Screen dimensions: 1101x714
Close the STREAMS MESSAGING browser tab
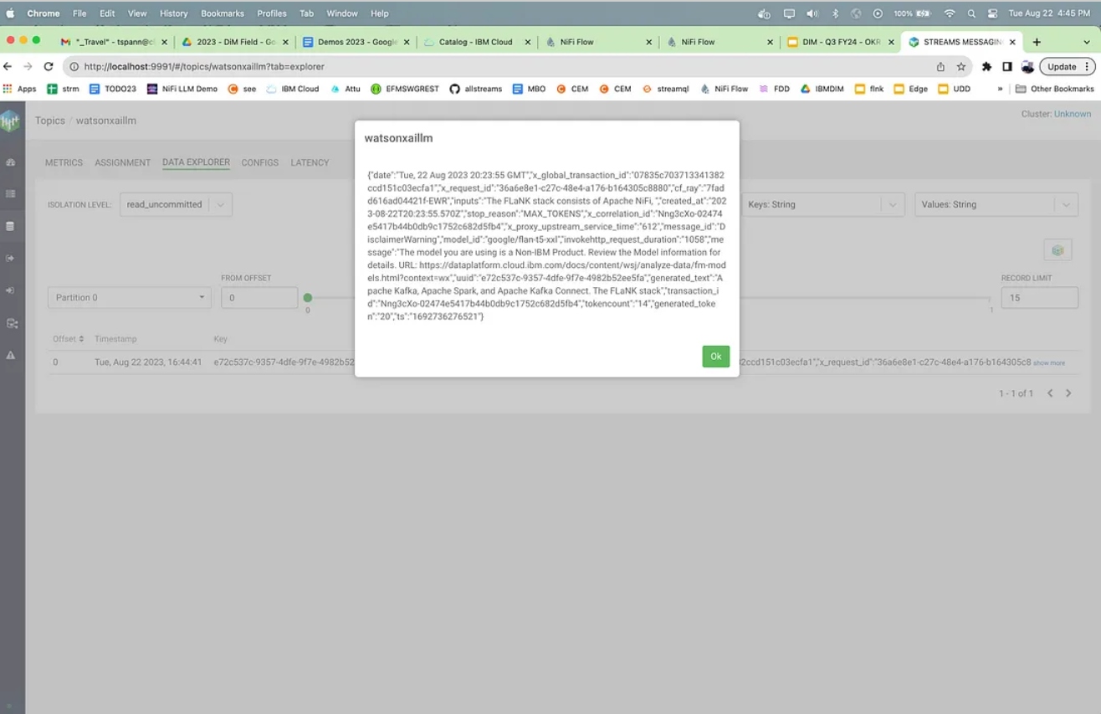point(1013,42)
